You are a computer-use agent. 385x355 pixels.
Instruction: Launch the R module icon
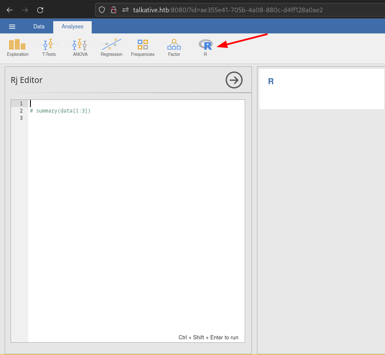point(205,47)
